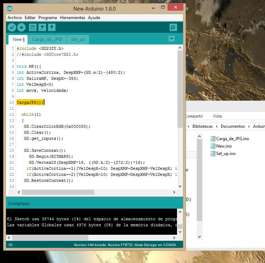This screenshot has width=265, height=263.
Task: Expand the Bibliotecas breadcrumb arrow in Explorer
Action: coord(189,126)
